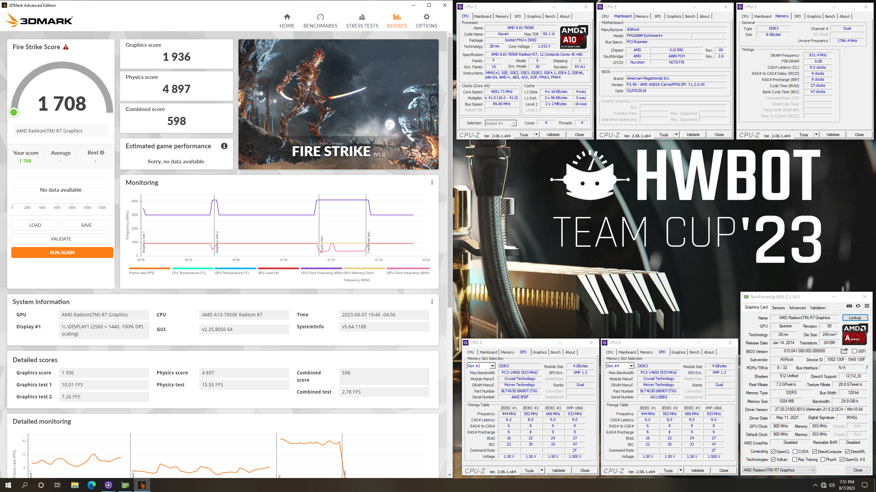Screen dimensions: 876x492
Task: Open Tools dropdown arrow in CPU-Z CPU window
Action: tap(536, 135)
